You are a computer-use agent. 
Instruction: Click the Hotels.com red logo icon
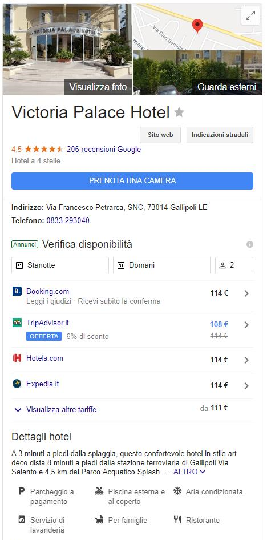coord(17,358)
